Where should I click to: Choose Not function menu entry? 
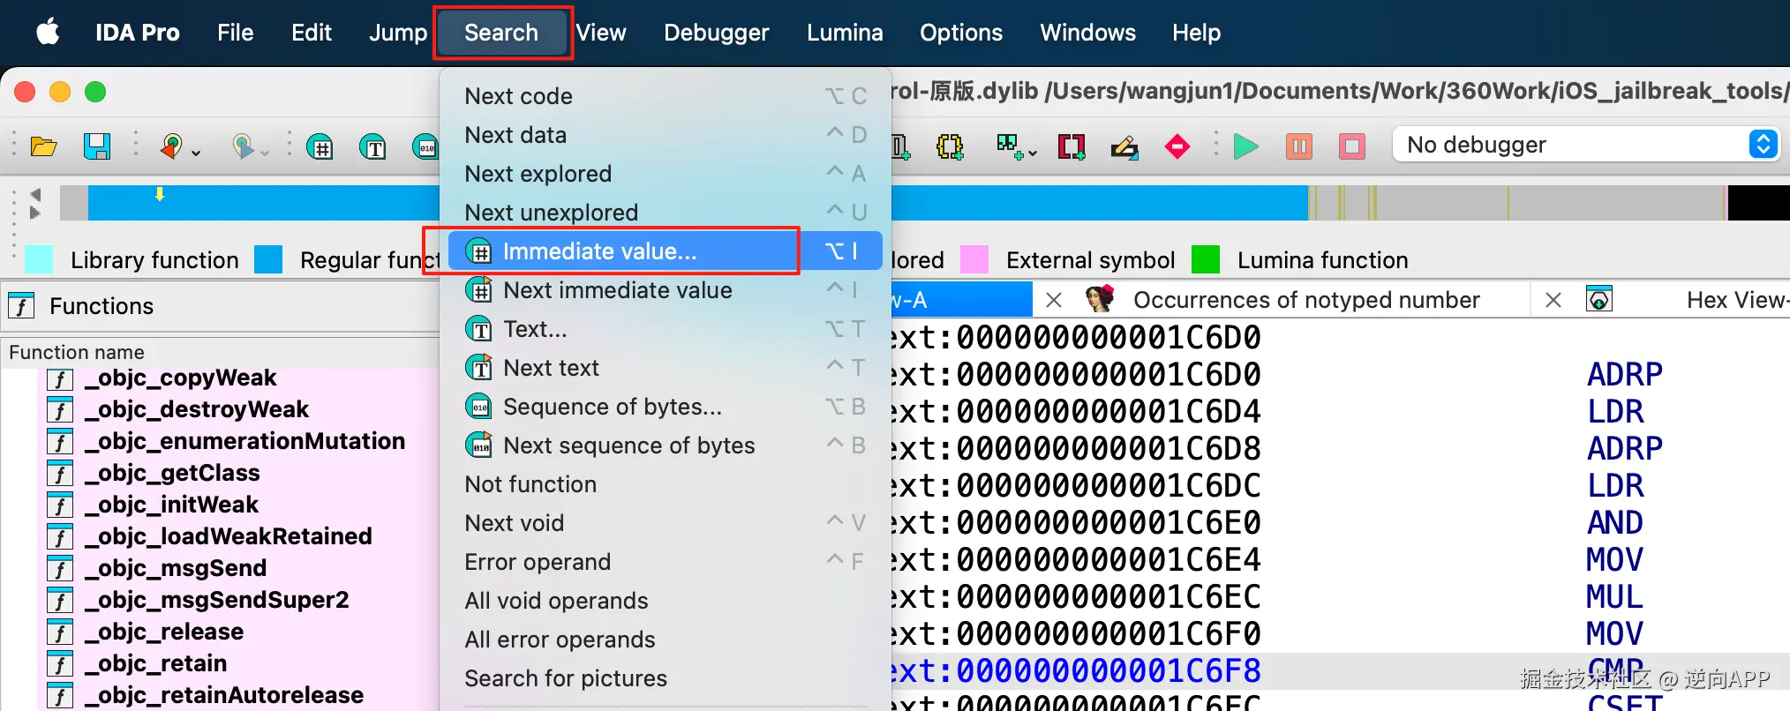point(666,484)
